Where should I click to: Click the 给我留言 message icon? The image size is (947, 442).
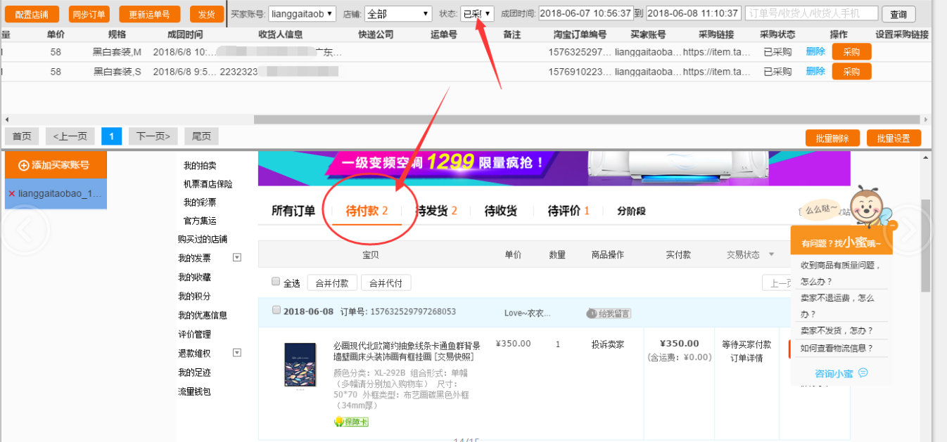609,313
